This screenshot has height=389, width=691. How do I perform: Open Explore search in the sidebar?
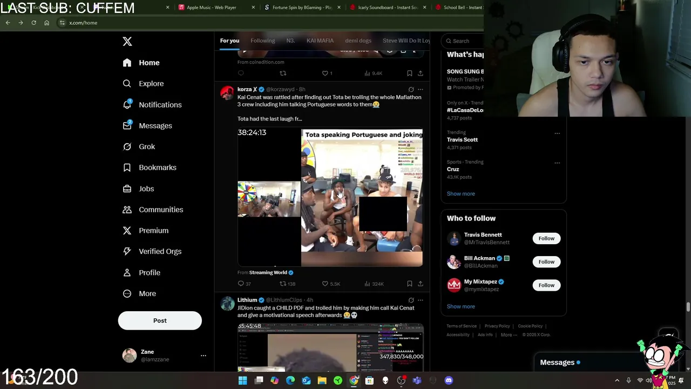[x=143, y=84]
